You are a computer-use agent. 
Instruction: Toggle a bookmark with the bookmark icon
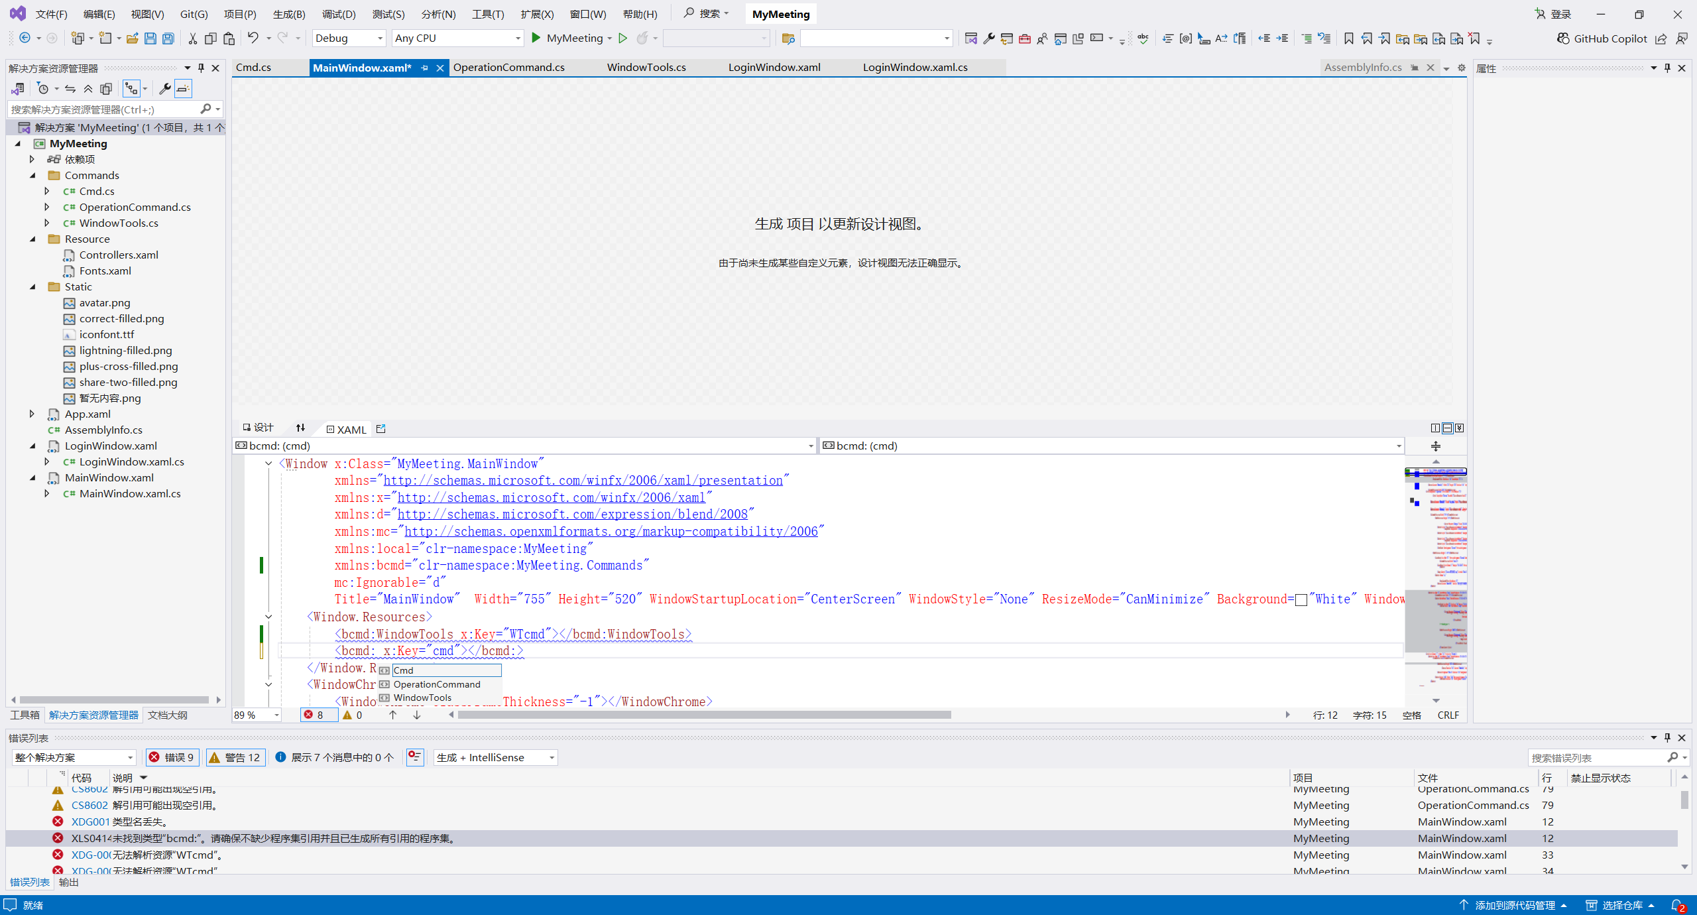pyautogui.click(x=1348, y=38)
